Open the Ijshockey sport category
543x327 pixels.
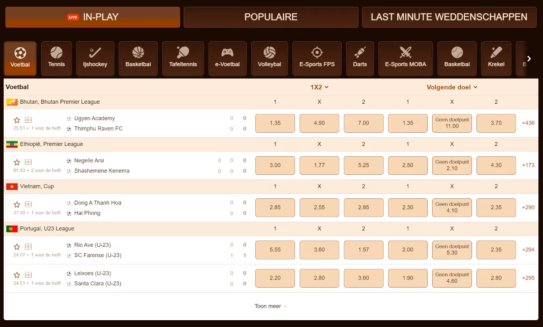point(95,58)
